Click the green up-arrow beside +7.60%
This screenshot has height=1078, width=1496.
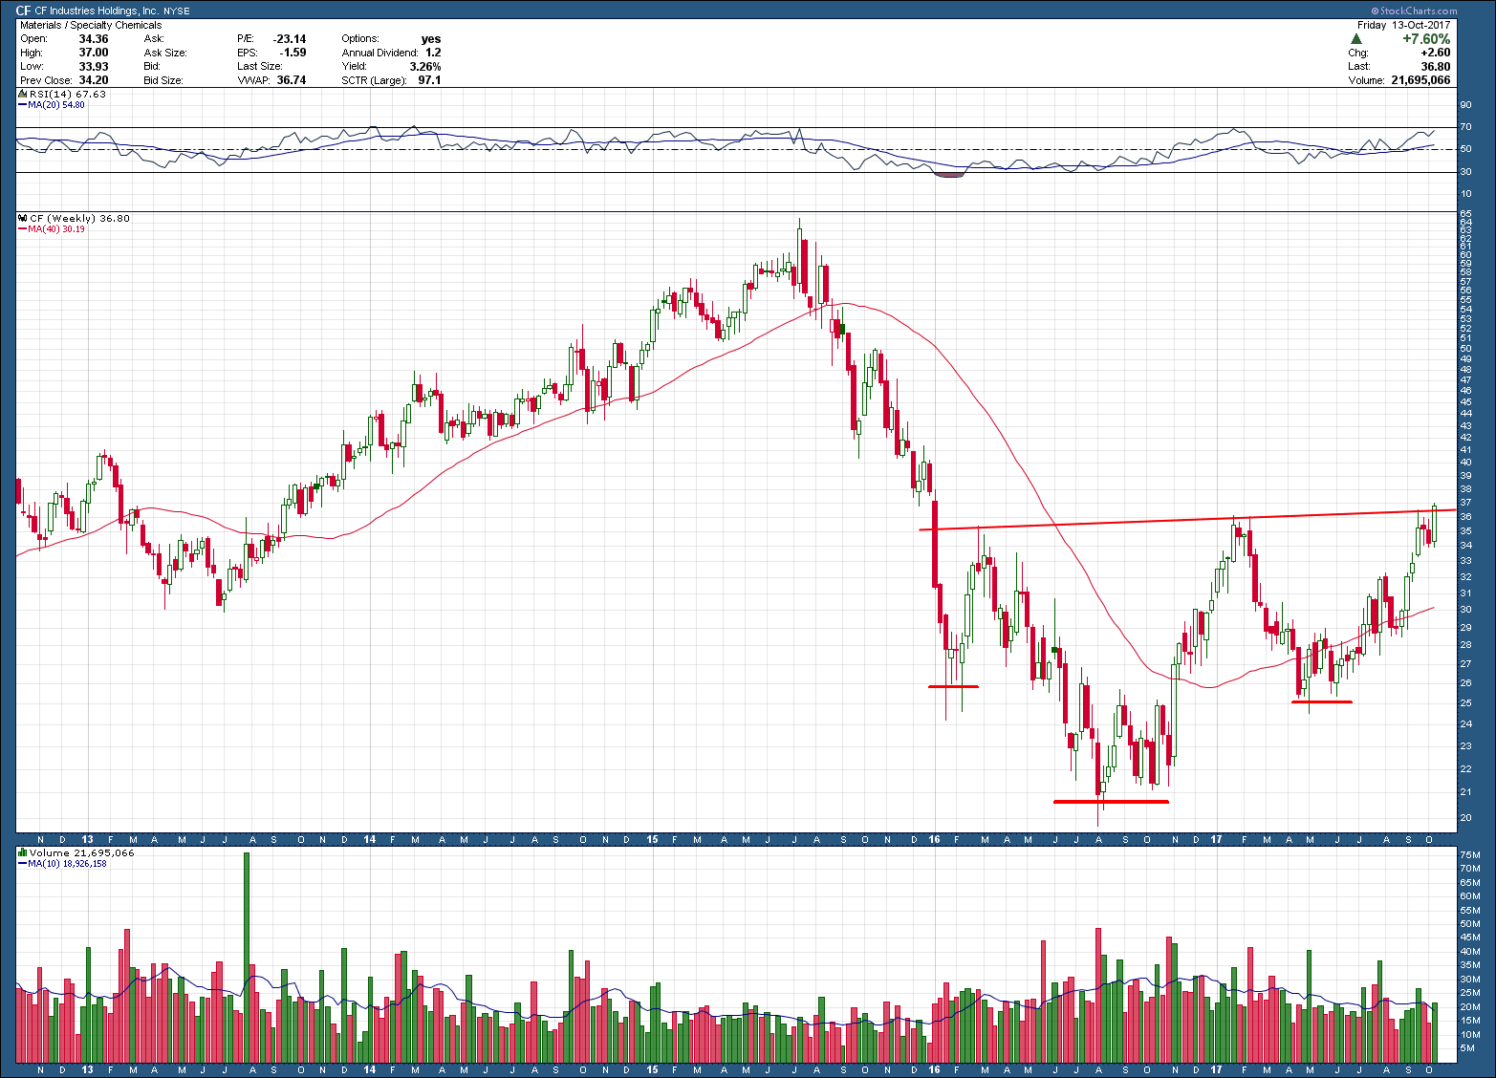[1356, 39]
